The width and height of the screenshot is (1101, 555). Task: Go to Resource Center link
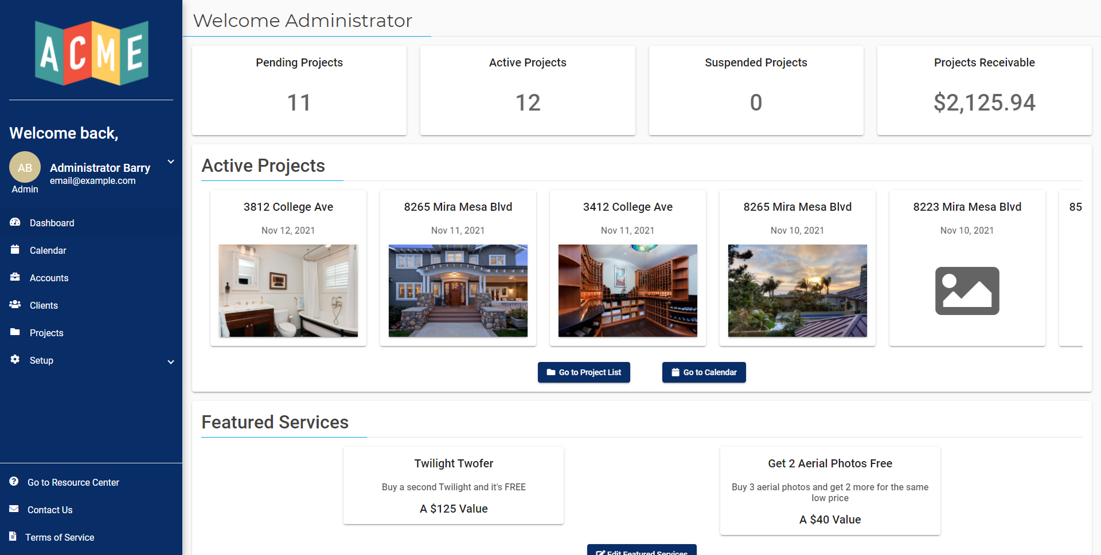(73, 482)
